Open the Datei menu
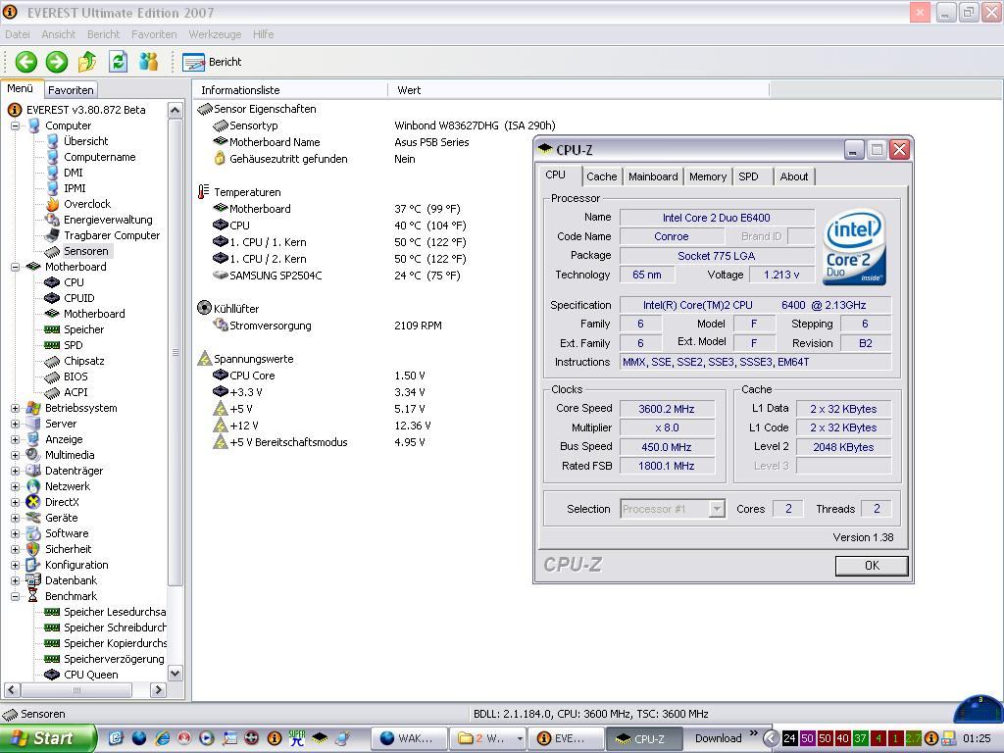Image resolution: width=1004 pixels, height=753 pixels. tap(18, 34)
